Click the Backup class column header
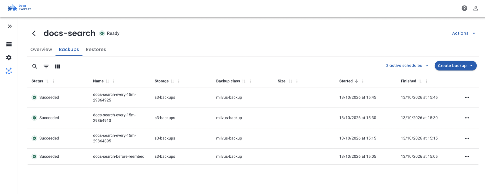 (x=228, y=81)
